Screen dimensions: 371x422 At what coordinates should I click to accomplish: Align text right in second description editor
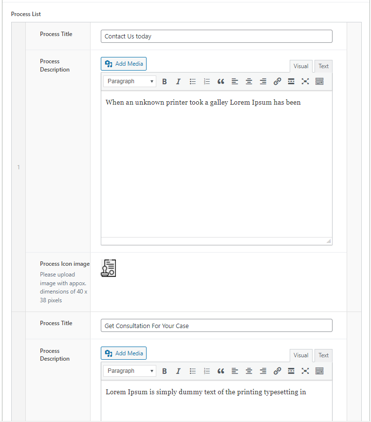pos(263,371)
